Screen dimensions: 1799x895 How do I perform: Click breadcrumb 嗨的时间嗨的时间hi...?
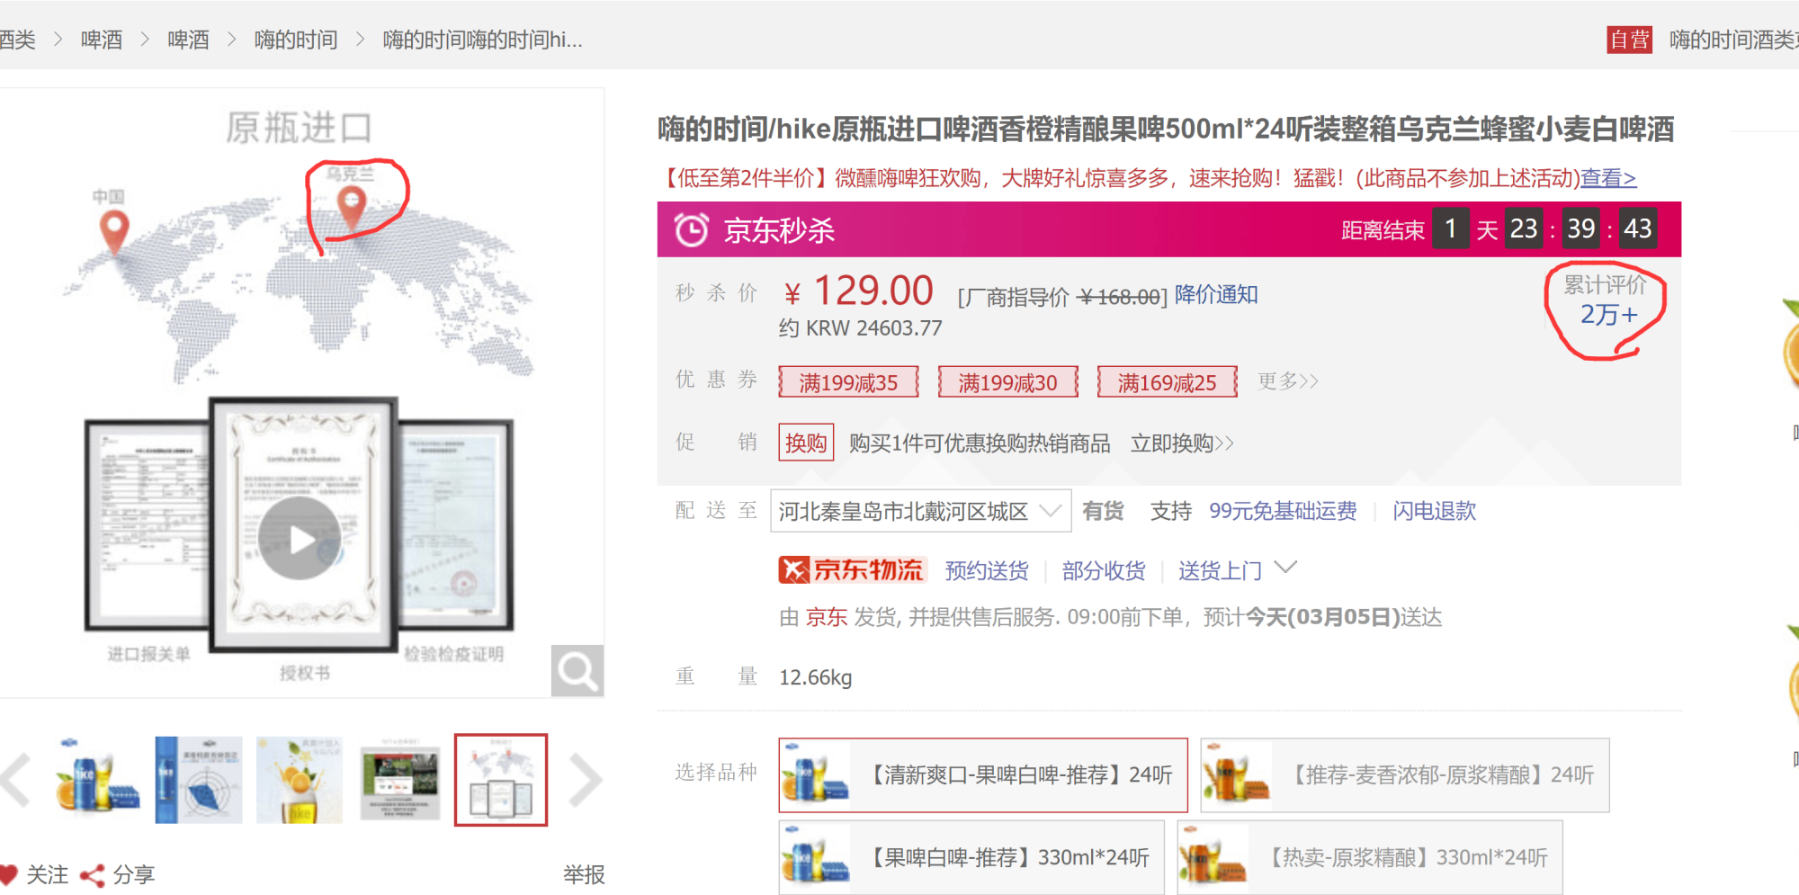482,40
